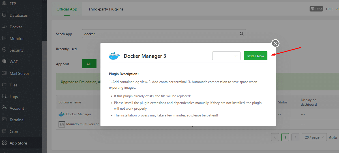The image size is (339, 153).
Task: Close the Docker Manager dialog
Action: click(275, 43)
